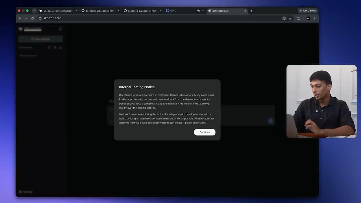Go back to the previous page
The width and height of the screenshot is (361, 203).
point(20,18)
